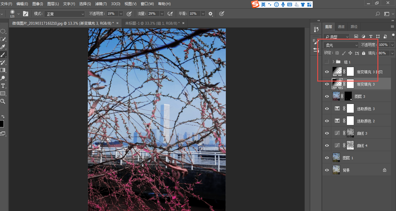Viewport: 396px width, 211px height.
Task: Select the Eyedropper tool
Action: pyautogui.click(x=3, y=47)
